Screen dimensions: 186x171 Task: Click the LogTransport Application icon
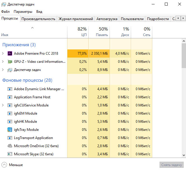10,138
